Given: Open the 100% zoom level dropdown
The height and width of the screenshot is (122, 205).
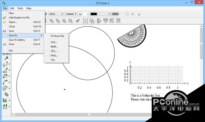Looking at the screenshot, I should pos(56,14).
